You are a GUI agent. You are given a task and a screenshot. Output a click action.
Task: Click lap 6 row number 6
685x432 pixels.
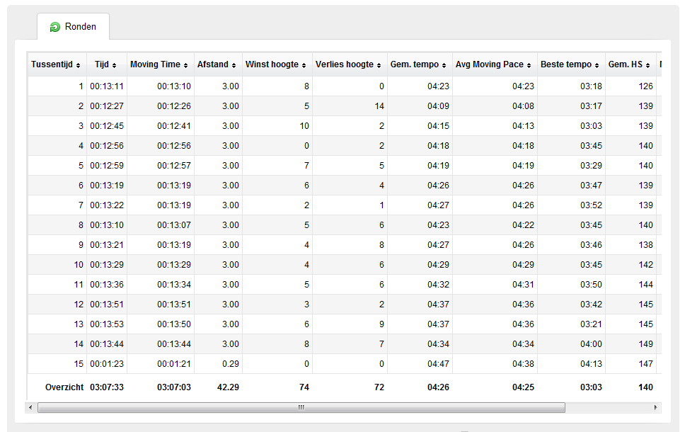point(81,186)
